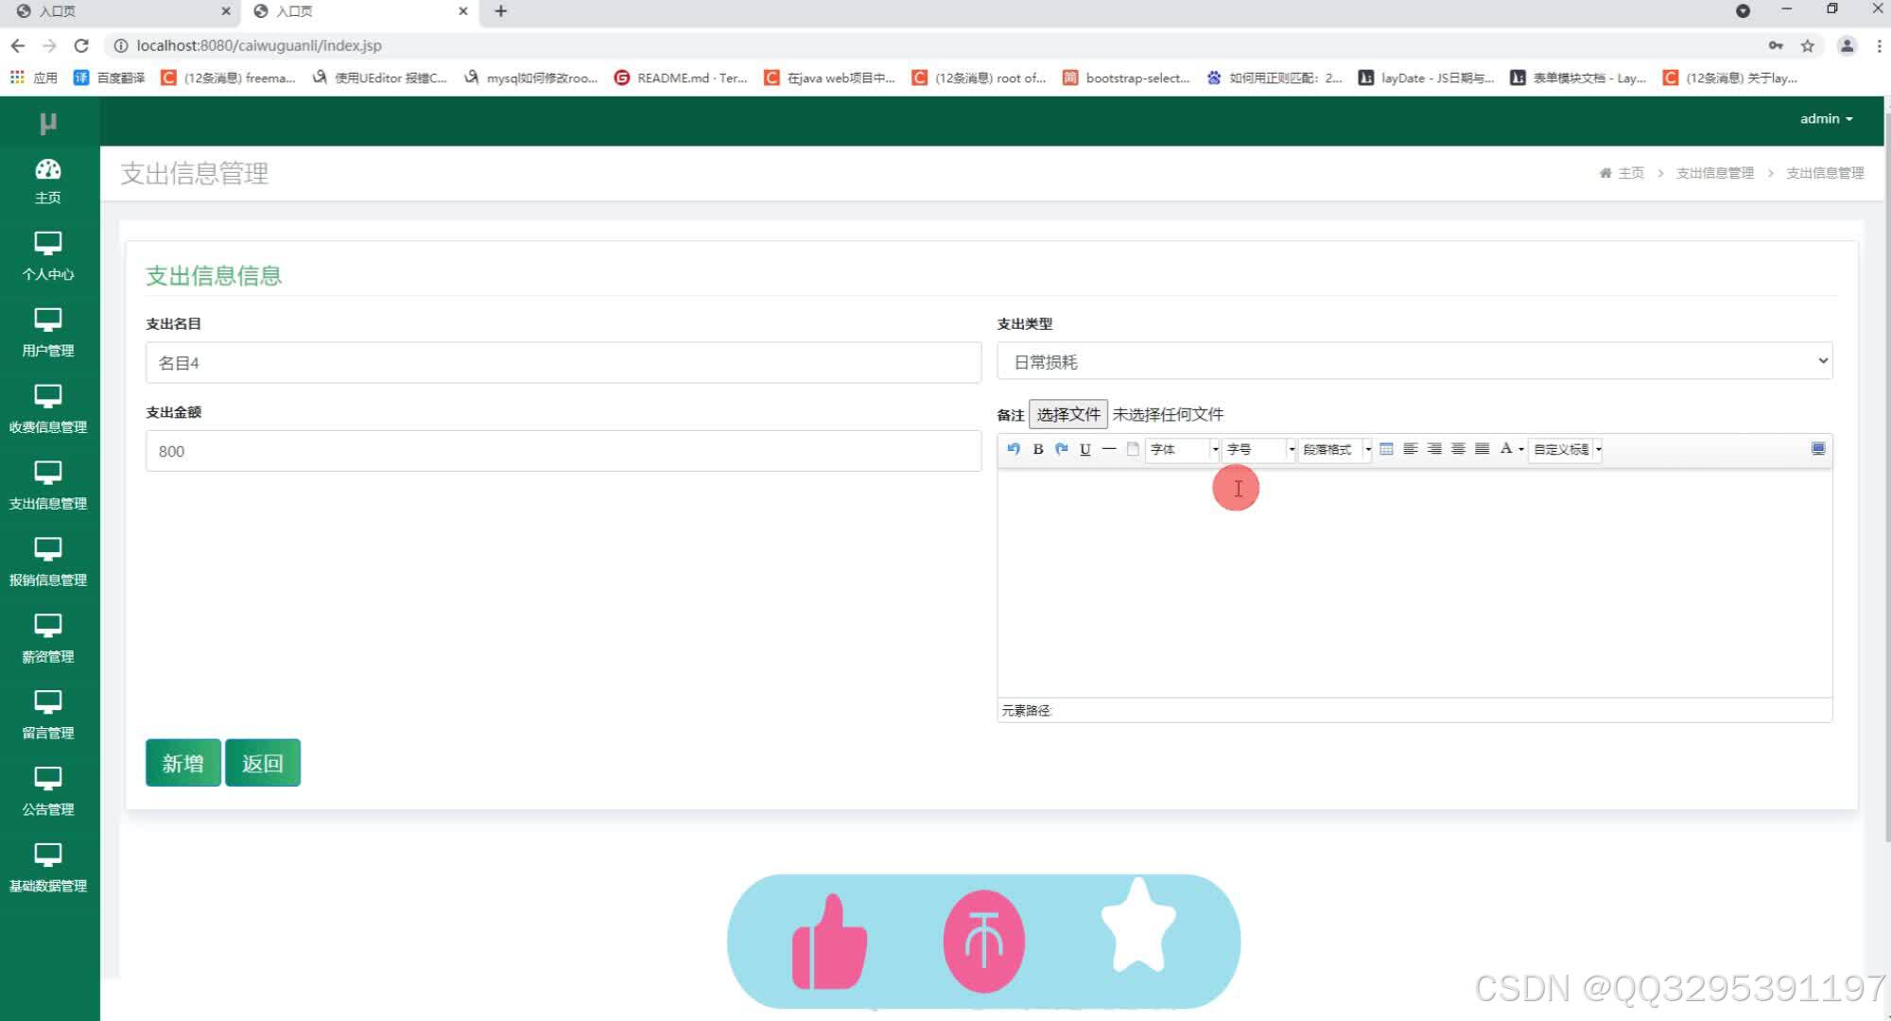
Task: Align text right in the editor
Action: (1434, 449)
